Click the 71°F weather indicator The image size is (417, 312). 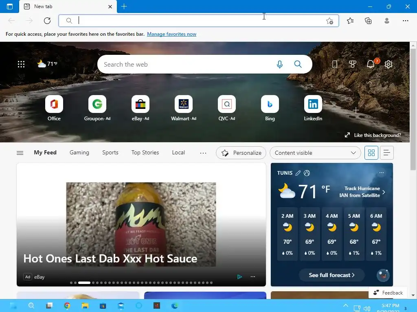47,64
